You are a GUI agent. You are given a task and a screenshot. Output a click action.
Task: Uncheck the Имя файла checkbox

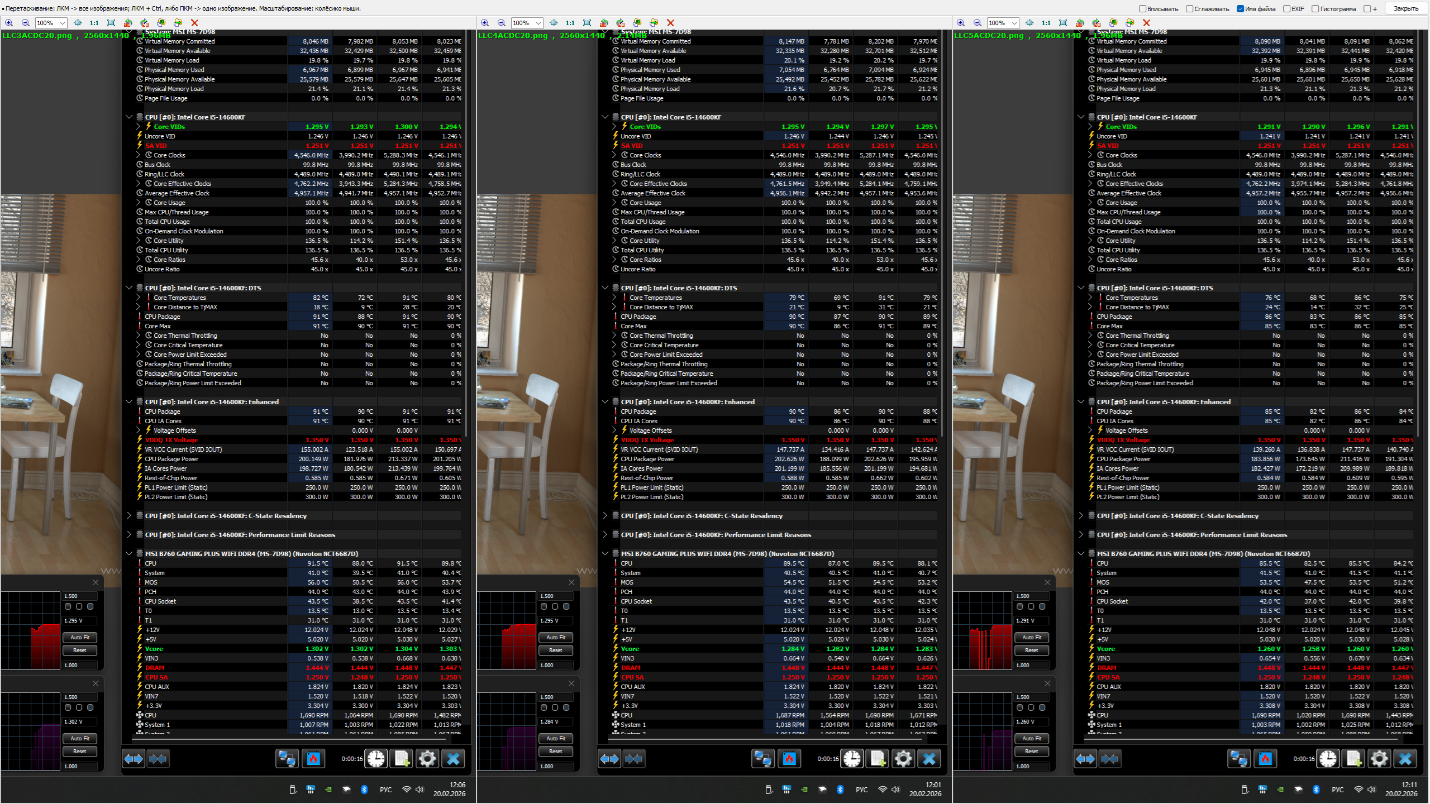(1240, 8)
